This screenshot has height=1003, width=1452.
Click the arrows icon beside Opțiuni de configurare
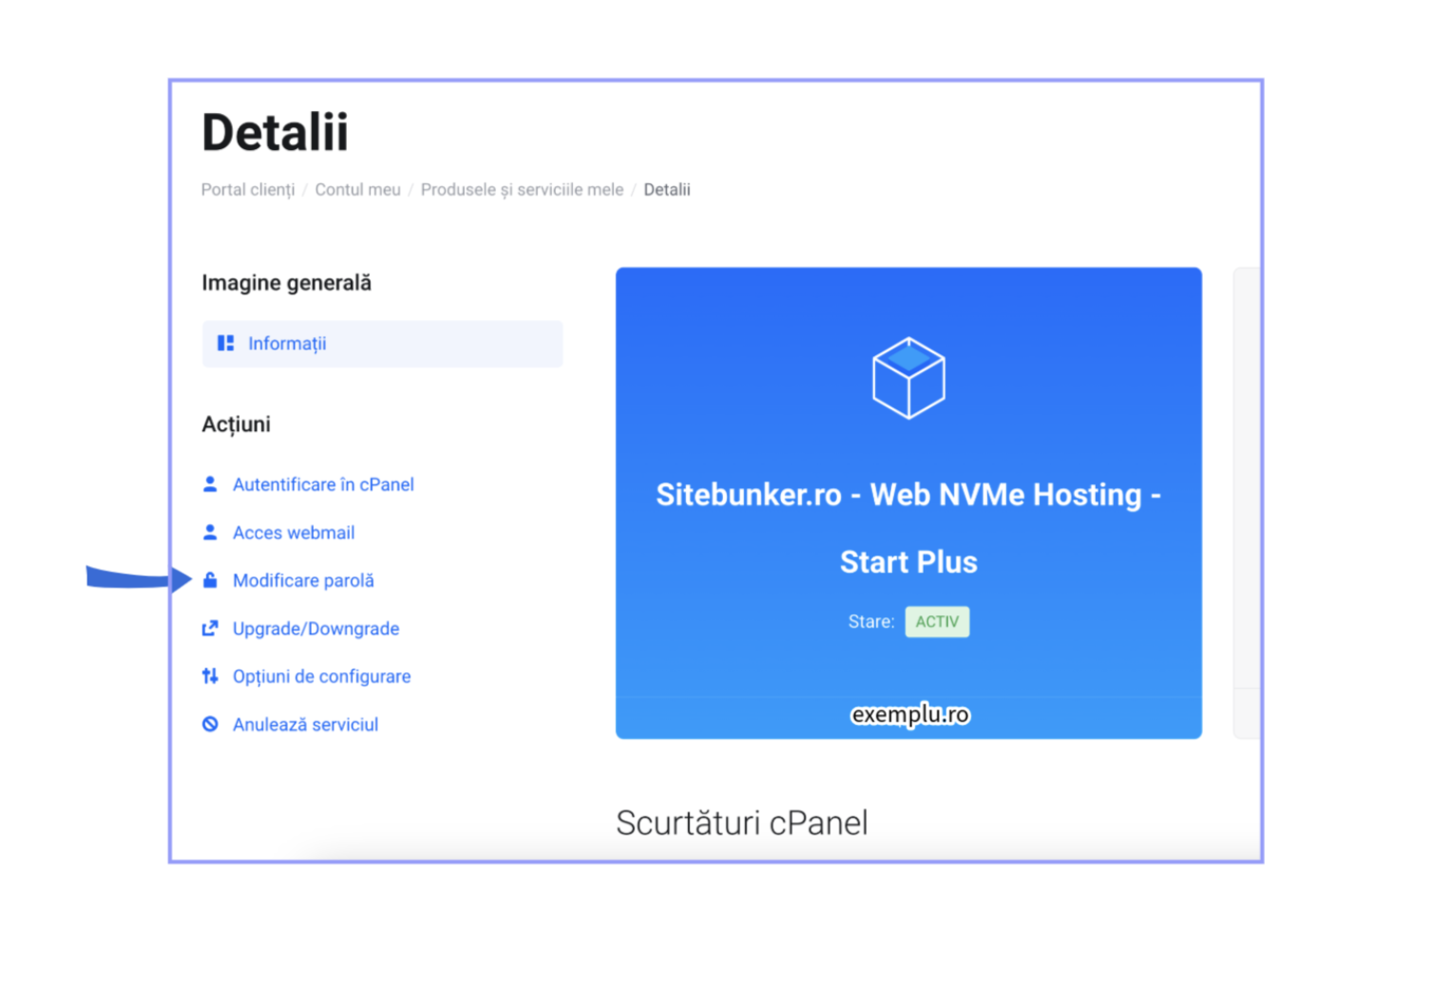210,676
